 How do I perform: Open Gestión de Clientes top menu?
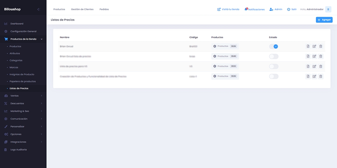[x=82, y=9]
